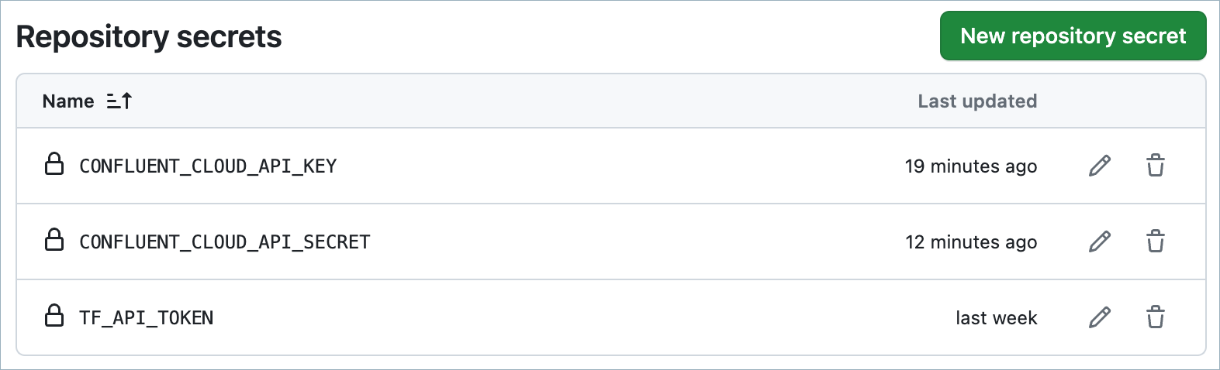Select the CONFLUENT_CLOUD_API_KEY secret name

point(208,166)
